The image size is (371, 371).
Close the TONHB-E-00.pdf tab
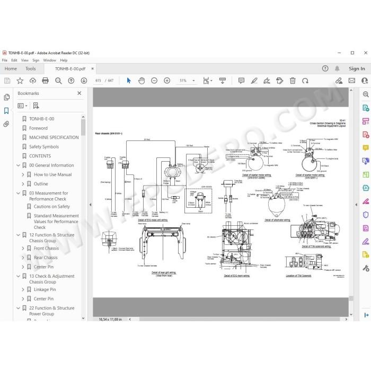(x=93, y=68)
